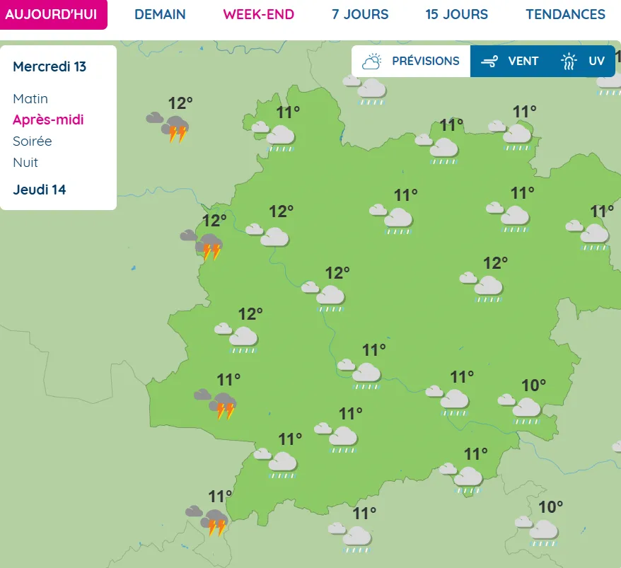Select Soirée time period

32,141
